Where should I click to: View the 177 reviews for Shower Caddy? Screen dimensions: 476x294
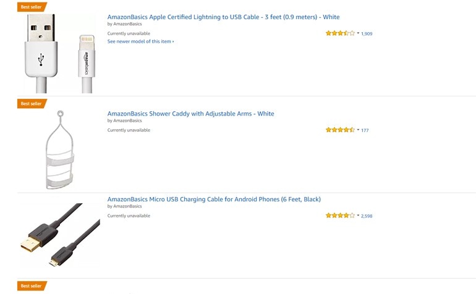pyautogui.click(x=365, y=130)
